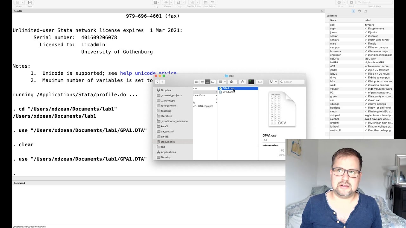
Task: Click the Finder Edit Tags icon
Action: click(x=260, y=82)
